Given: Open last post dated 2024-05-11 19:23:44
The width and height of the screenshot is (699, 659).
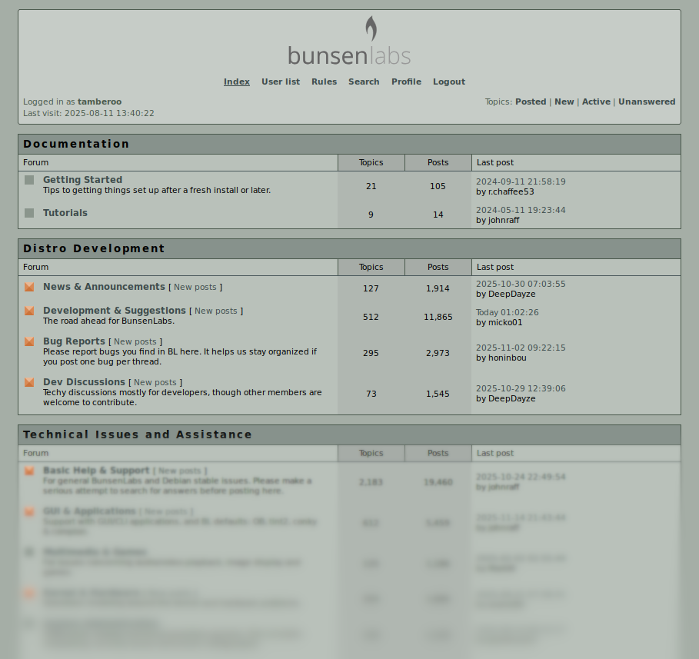Looking at the screenshot, I should coord(521,210).
